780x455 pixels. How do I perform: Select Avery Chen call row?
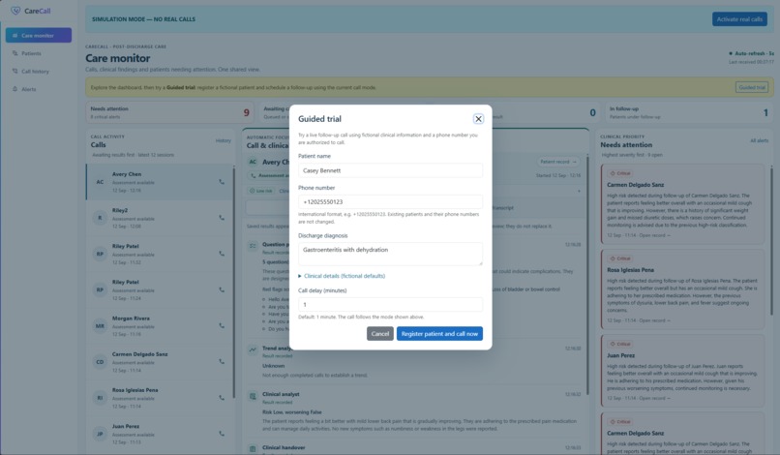pos(159,182)
